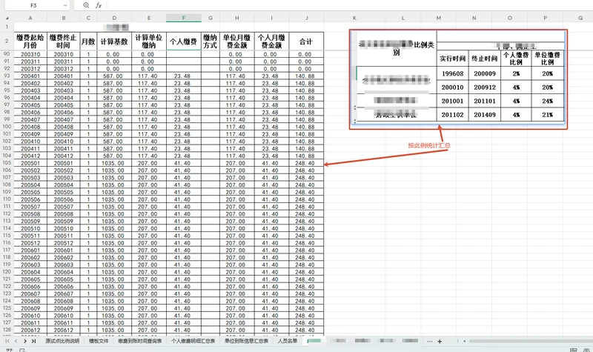
Task: Click inside the F3 name box
Action: (x=33, y=5)
